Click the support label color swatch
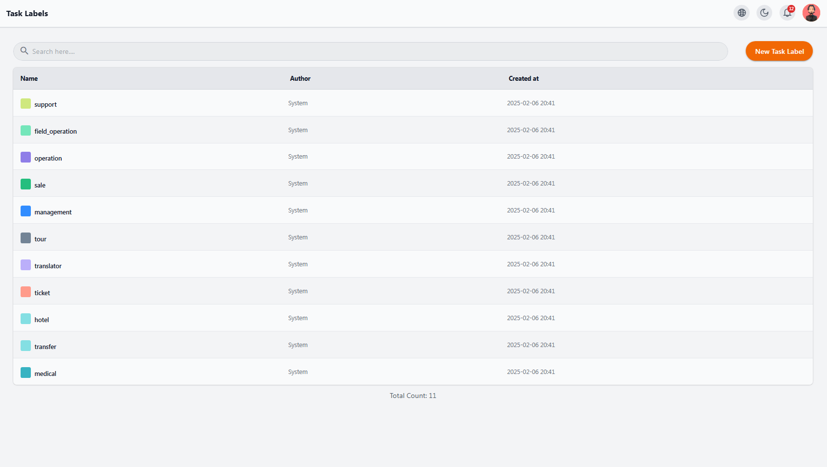 [x=25, y=104]
